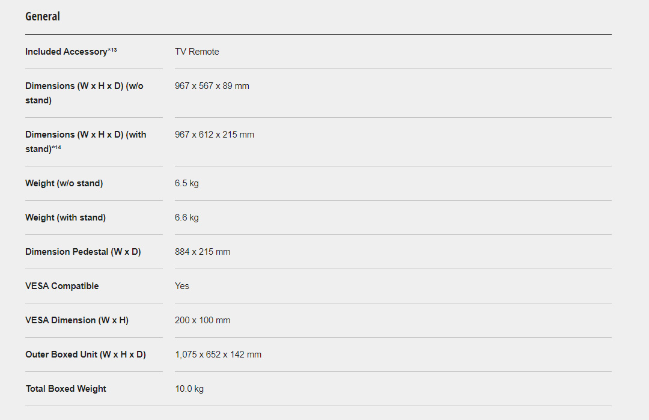Viewport: 649px width, 420px height.
Task: Select the 967 x 567 x 89 mm value
Action: (212, 86)
